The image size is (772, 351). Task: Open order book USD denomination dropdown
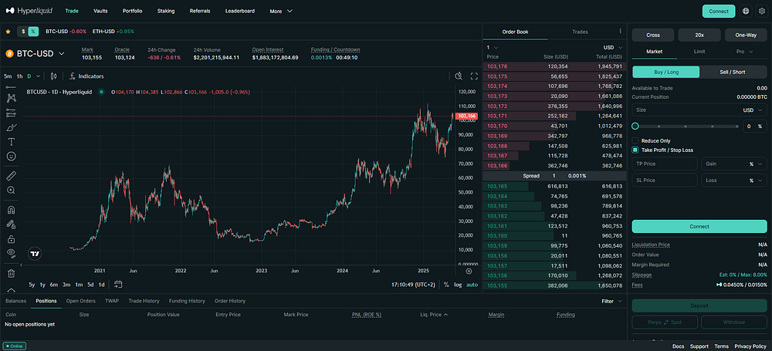pos(613,48)
